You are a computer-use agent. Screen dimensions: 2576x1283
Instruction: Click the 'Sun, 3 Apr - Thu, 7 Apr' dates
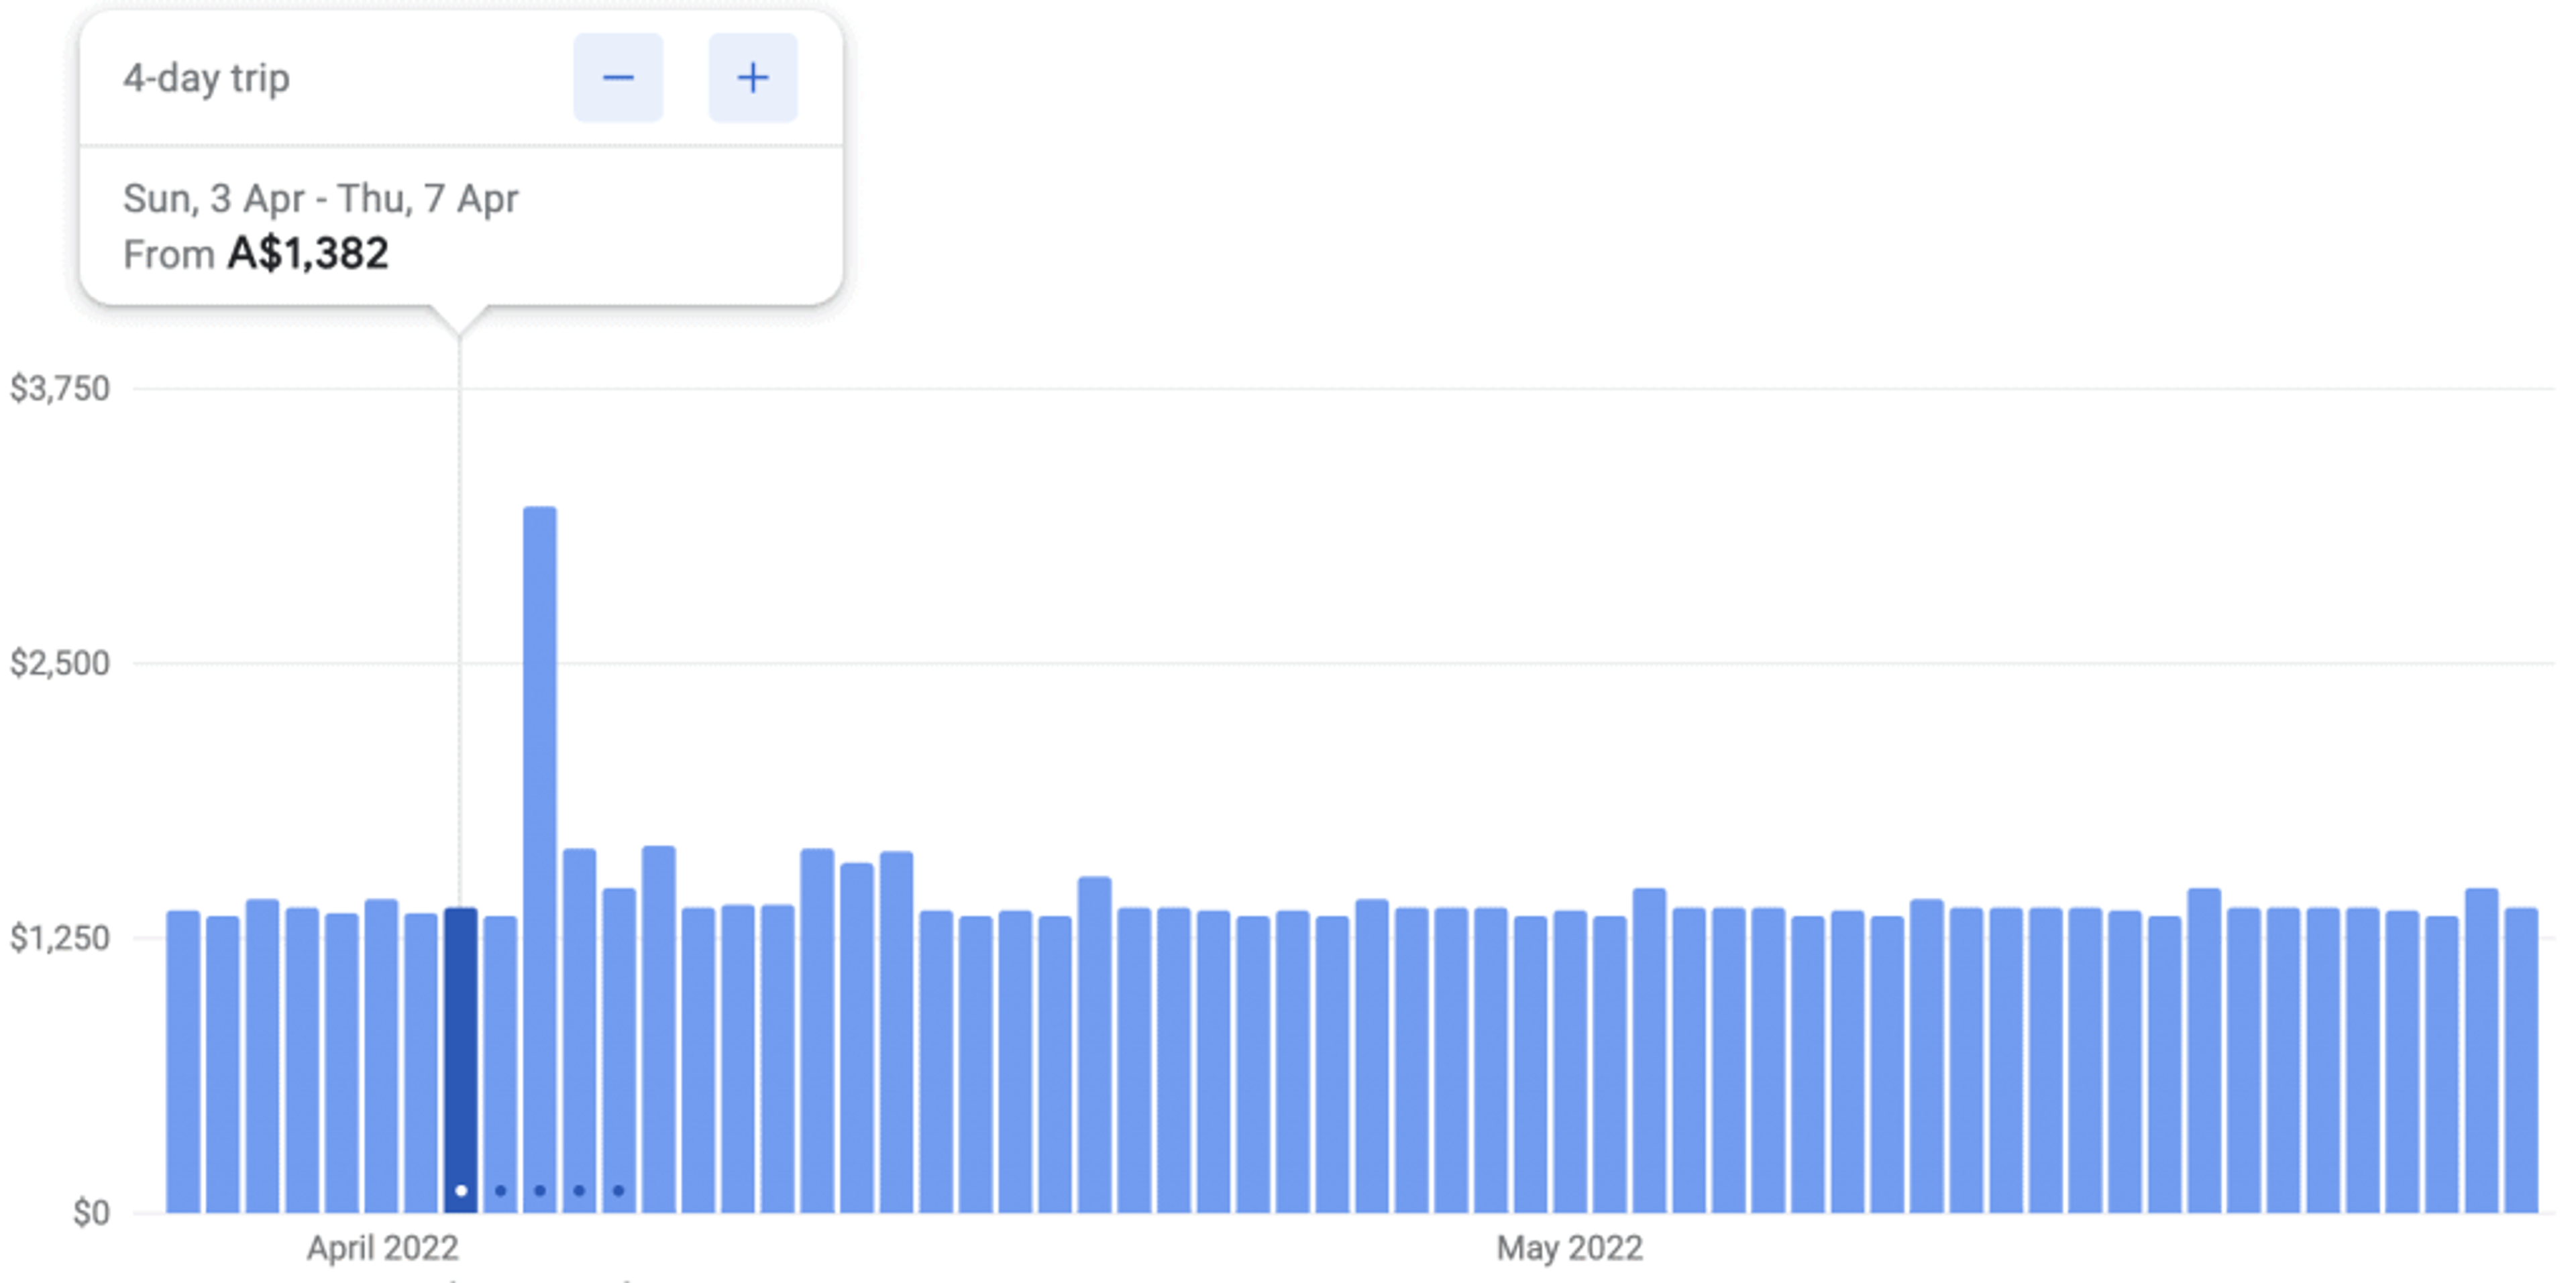(320, 198)
